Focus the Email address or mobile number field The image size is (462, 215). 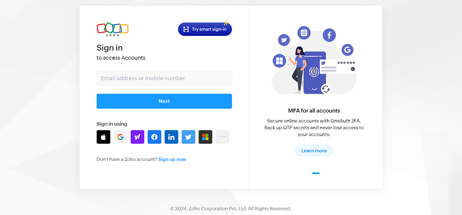click(164, 78)
